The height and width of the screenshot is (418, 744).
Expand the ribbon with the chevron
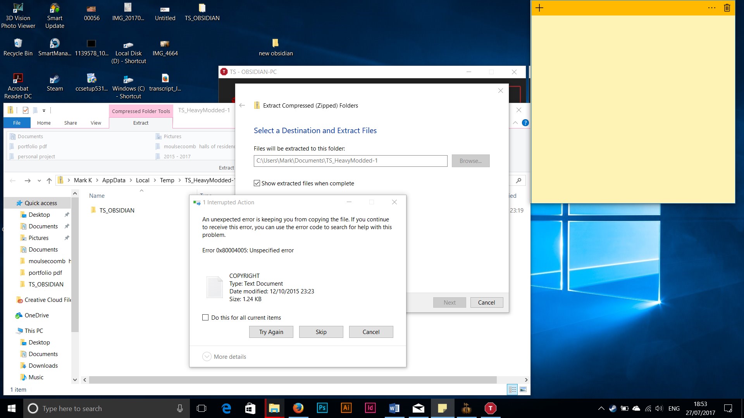515,123
